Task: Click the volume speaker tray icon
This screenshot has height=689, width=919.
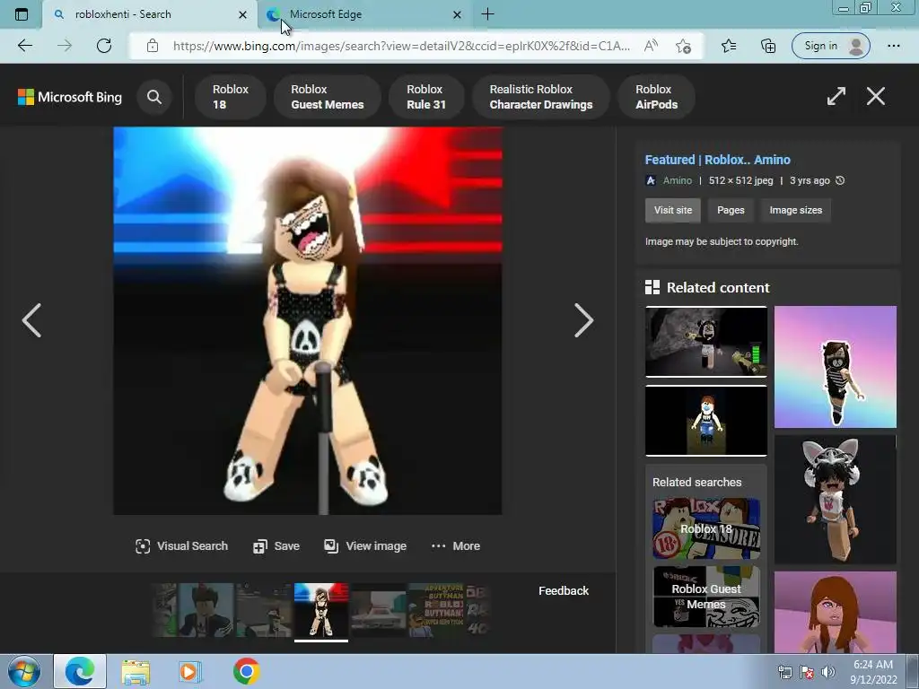Action: tap(828, 672)
